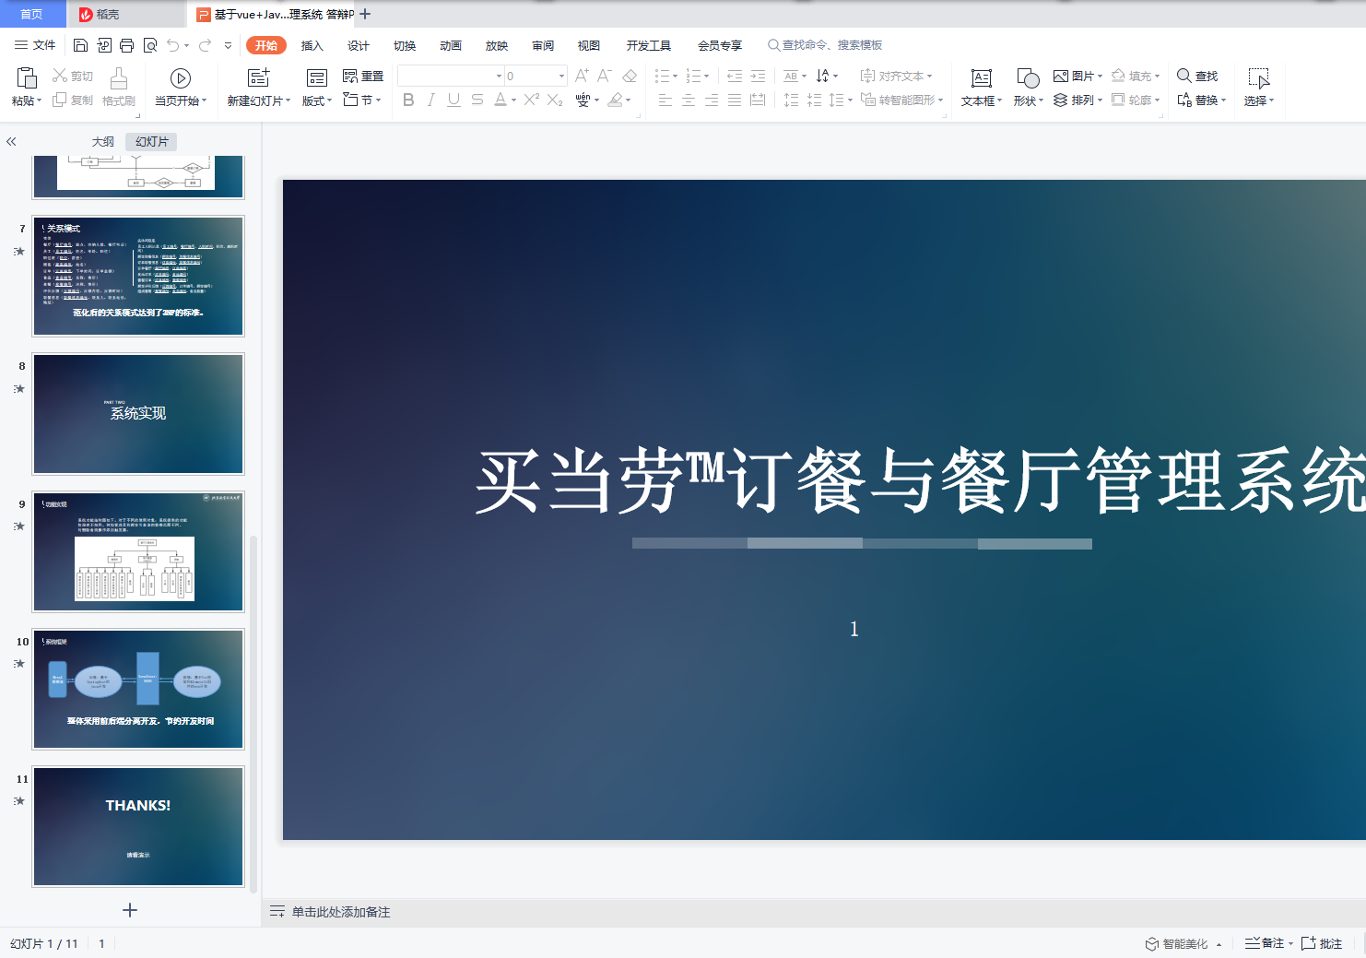Click the Save icon in quick access toolbar
This screenshot has width=1366, height=958.
tap(80, 45)
